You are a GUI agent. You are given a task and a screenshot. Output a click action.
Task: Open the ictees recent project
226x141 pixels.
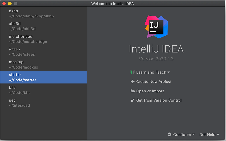44,52
